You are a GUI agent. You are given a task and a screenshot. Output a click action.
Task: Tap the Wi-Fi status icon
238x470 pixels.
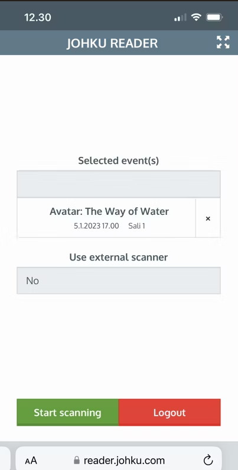(196, 17)
